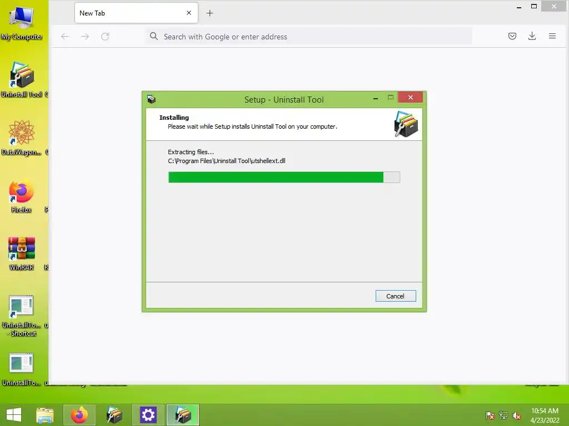Screen dimensions: 569x426
Task: Open the WinRAR desktop shortcut
Action: pos(22,253)
